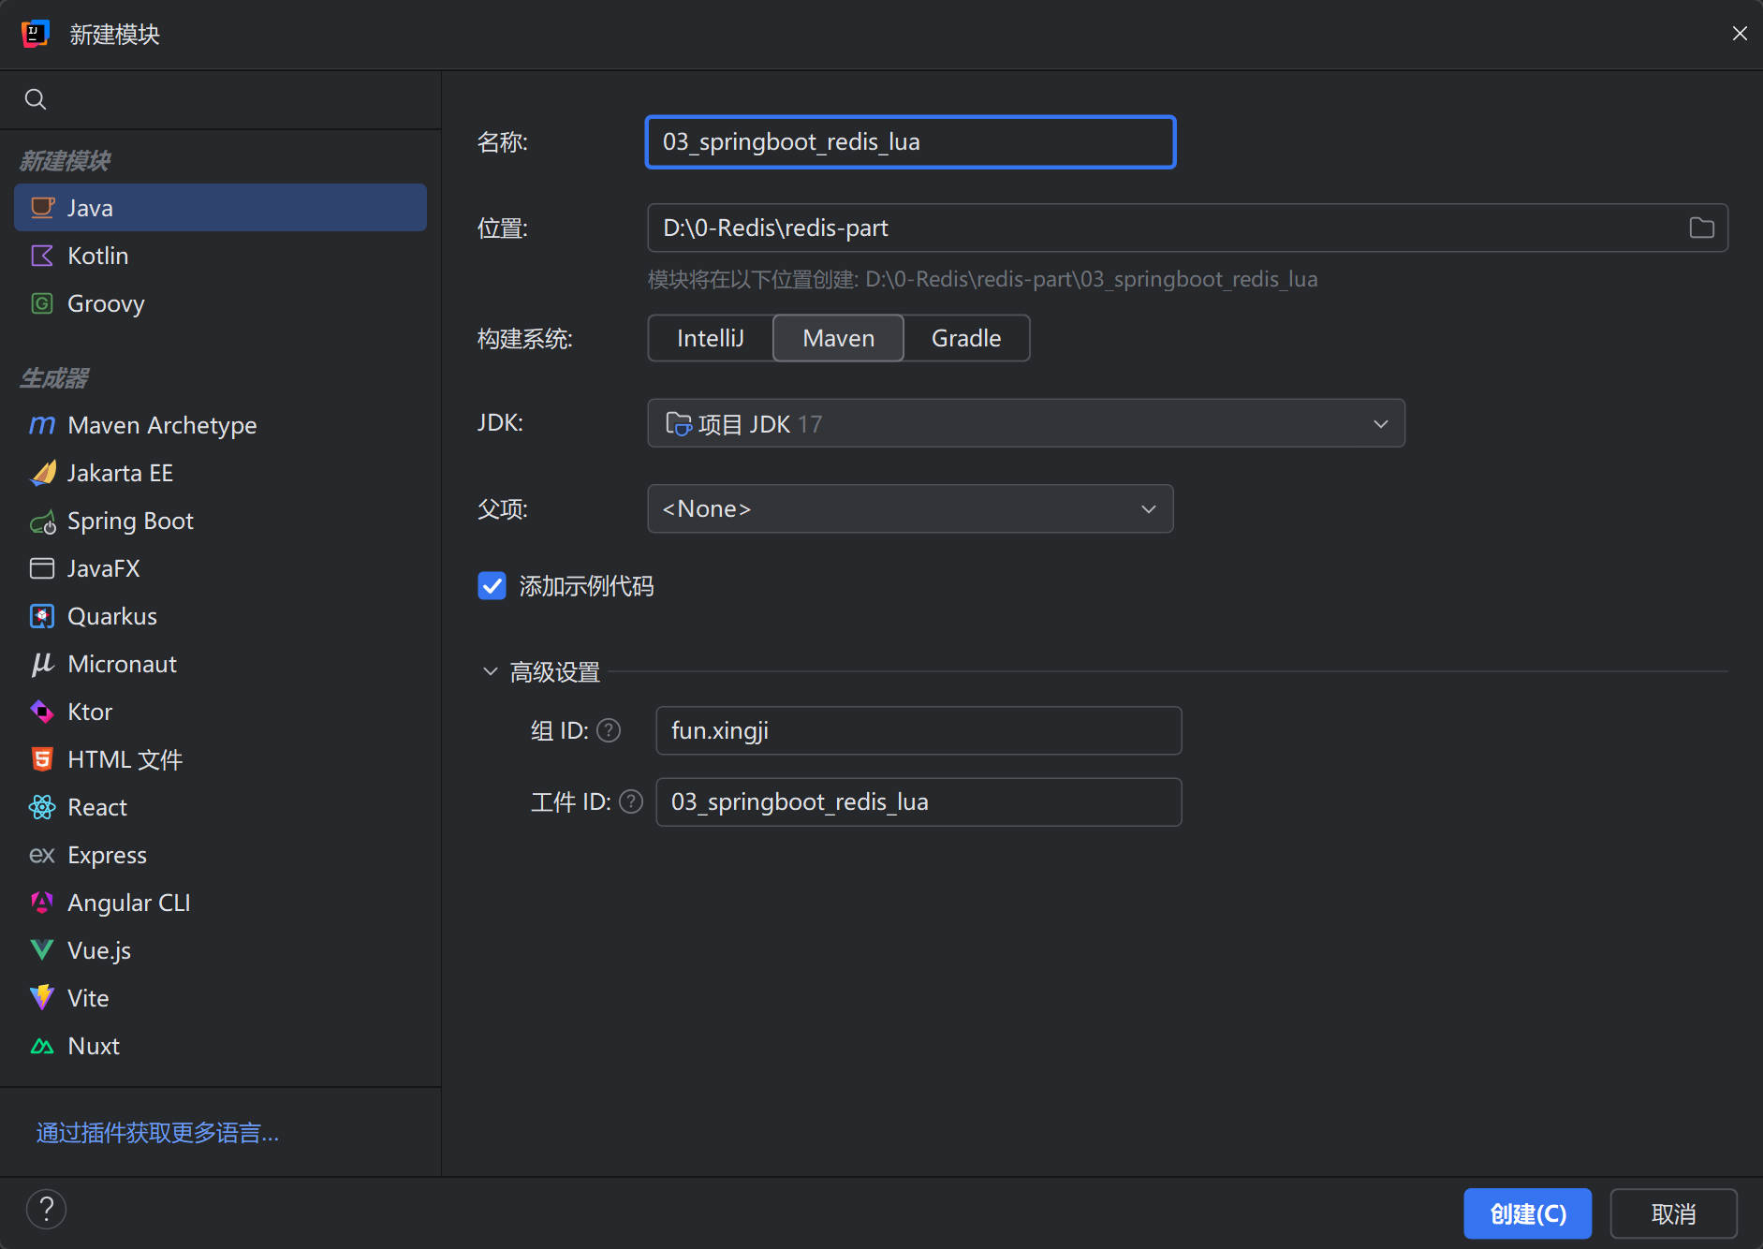The image size is (1763, 1249).
Task: Choose the Spring Boot generator
Action: point(221,521)
